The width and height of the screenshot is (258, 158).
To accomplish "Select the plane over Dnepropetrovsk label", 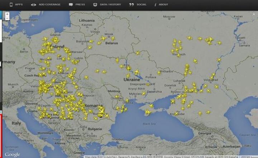I will pyautogui.click(x=148, y=84).
